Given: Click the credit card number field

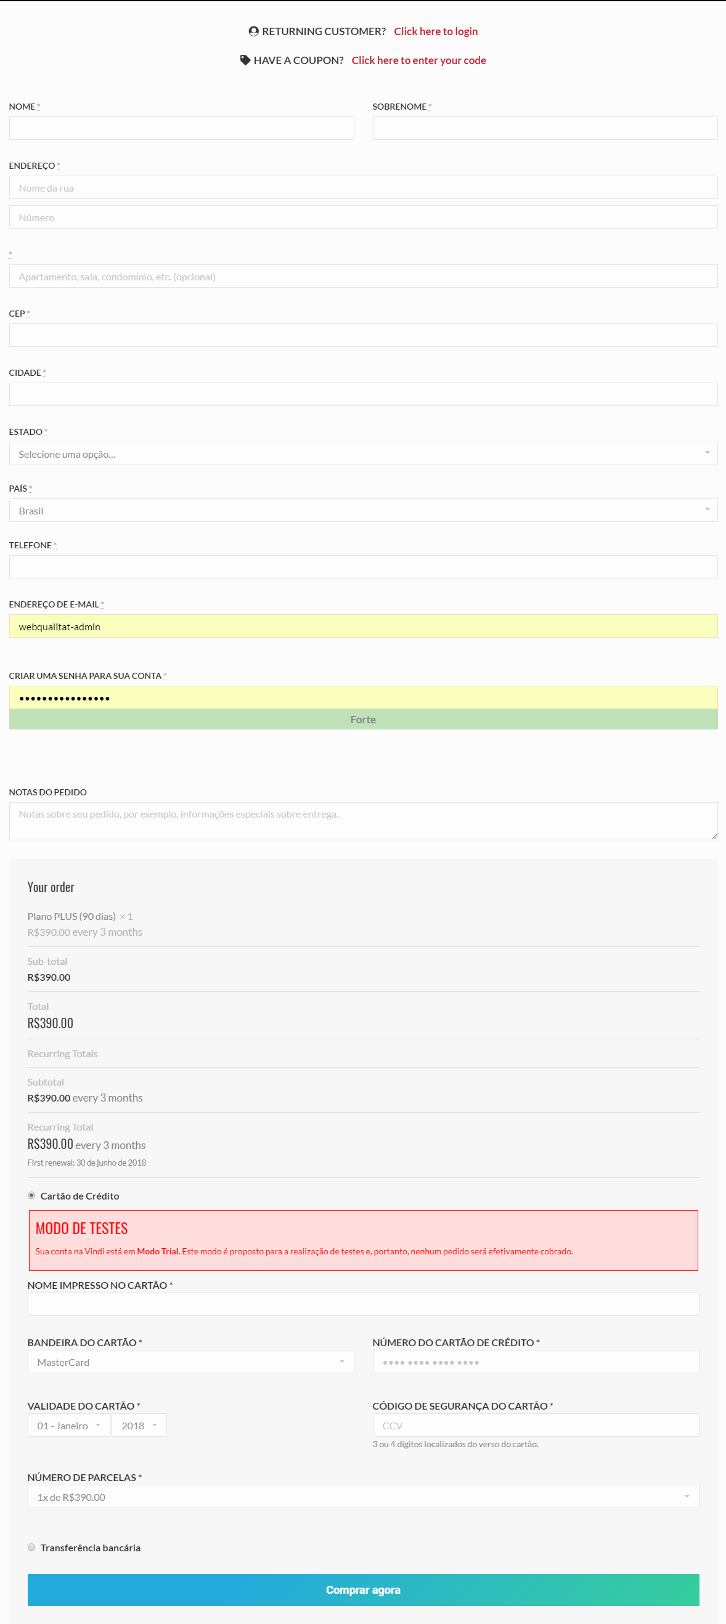Looking at the screenshot, I should 536,1362.
